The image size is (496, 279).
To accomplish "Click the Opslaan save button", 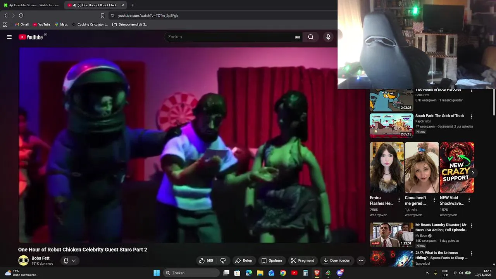I will point(272,260).
